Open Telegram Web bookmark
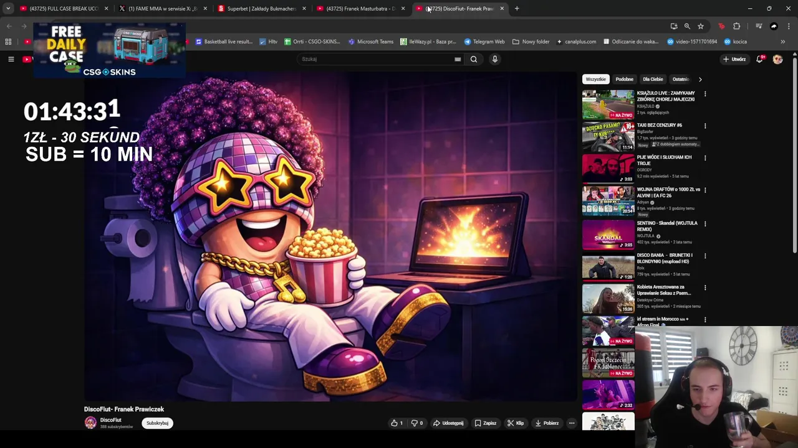 click(x=484, y=42)
